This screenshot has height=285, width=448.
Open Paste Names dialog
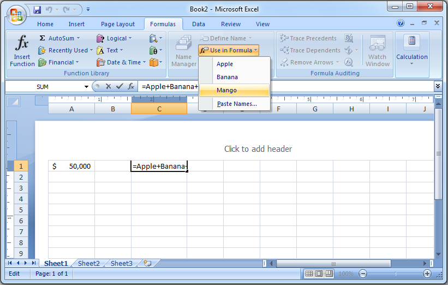234,104
